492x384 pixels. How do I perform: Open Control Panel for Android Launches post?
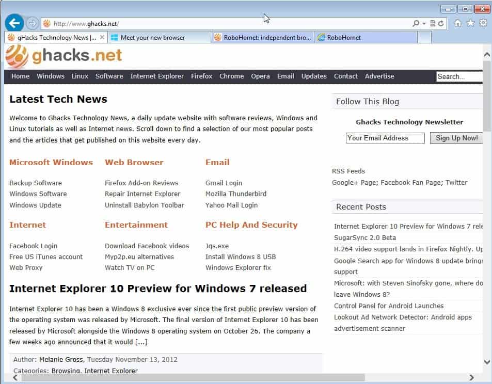point(389,306)
